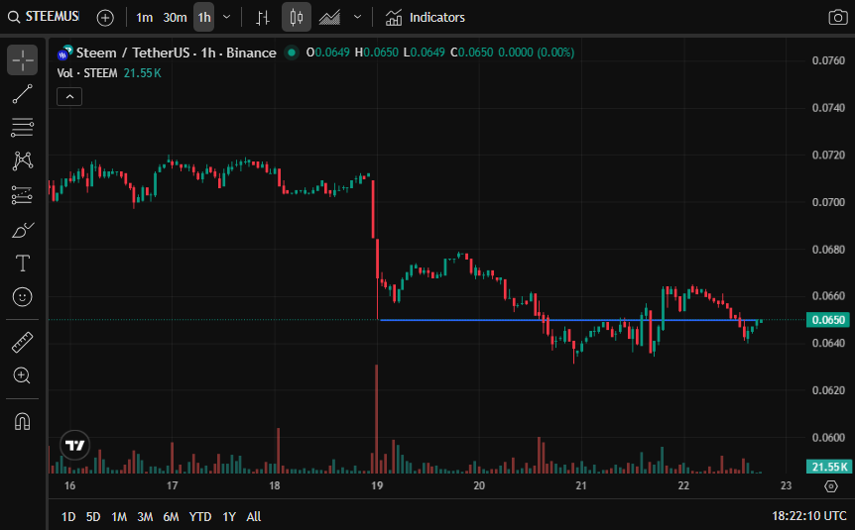Select the Fibonacci retracement tool
Screen dimensions: 855x530
click(x=23, y=128)
